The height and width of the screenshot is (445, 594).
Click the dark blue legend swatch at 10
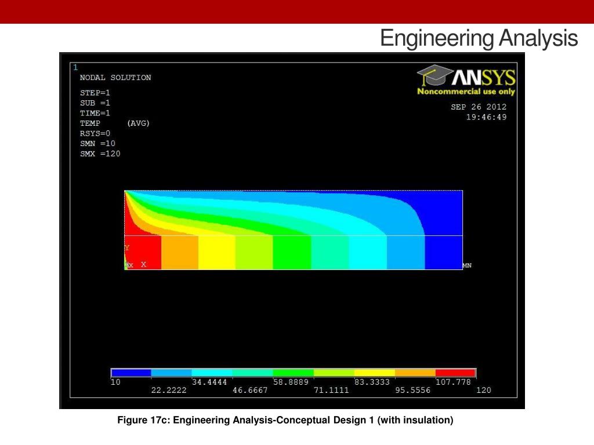pos(131,373)
